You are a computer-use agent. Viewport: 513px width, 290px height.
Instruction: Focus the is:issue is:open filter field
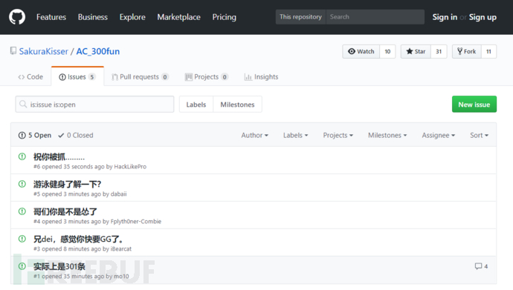tap(94, 105)
